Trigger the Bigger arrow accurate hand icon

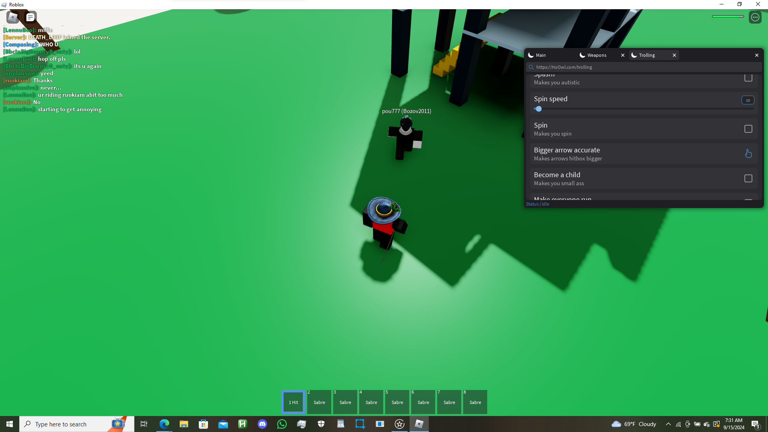(x=748, y=154)
